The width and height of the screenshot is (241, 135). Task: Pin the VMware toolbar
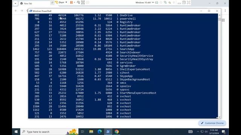point(52,3)
